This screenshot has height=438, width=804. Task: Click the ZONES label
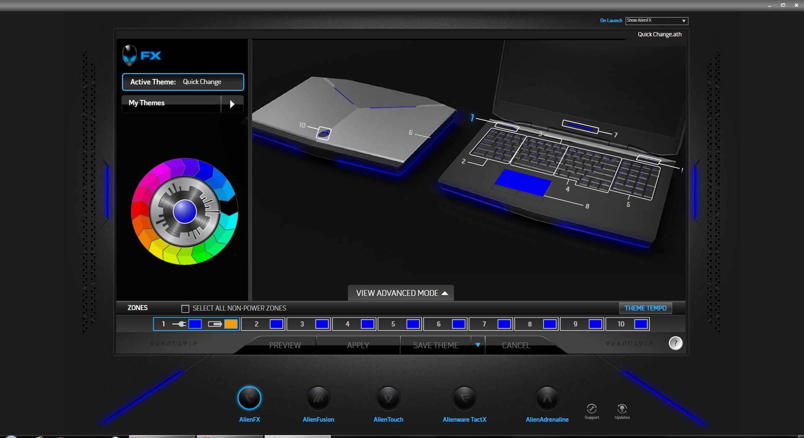[137, 308]
